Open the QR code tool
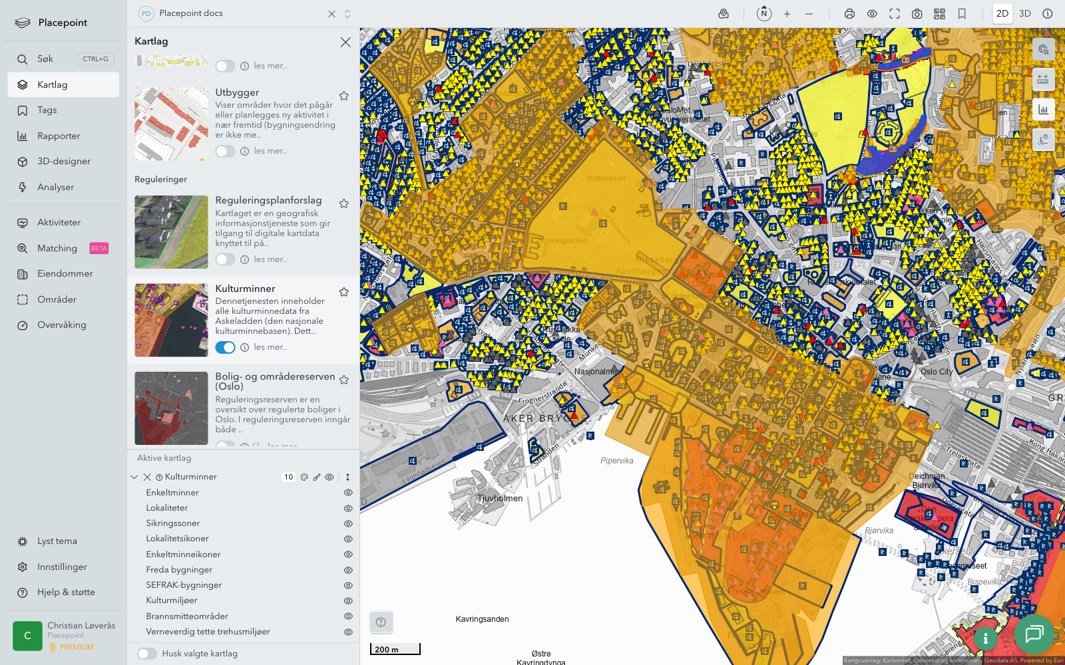This screenshot has width=1065, height=665. pyautogui.click(x=939, y=14)
